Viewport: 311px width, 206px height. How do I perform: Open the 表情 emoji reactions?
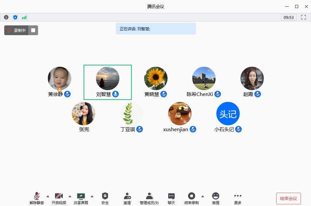(216, 198)
